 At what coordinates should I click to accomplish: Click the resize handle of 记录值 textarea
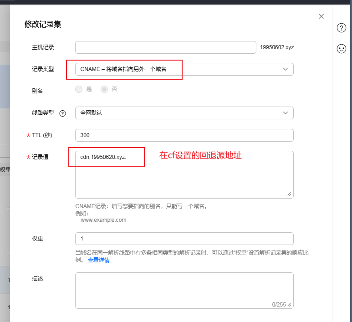(289, 194)
